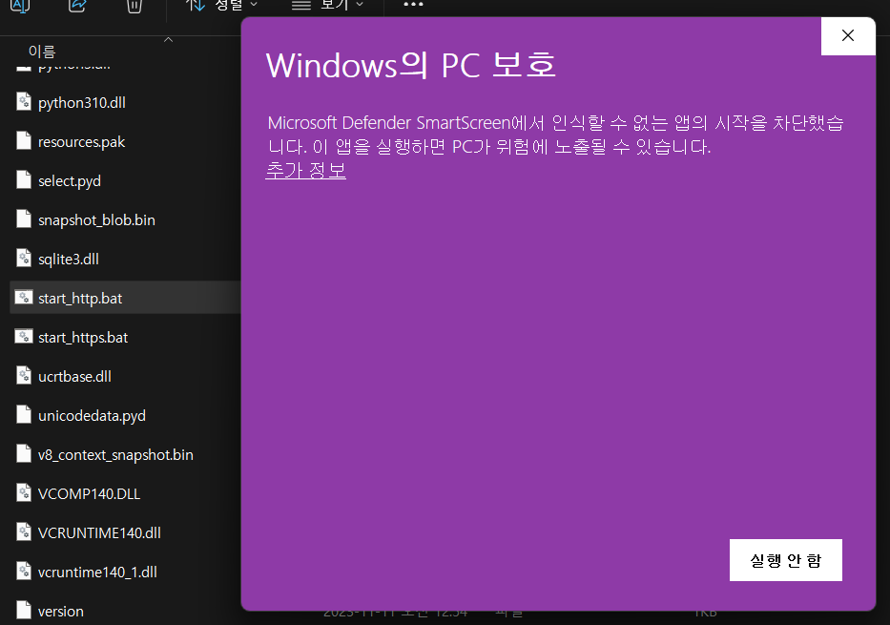Screen dimensions: 890x625
Task: Click the VCOMP140.DLL file name
Action: point(89,494)
